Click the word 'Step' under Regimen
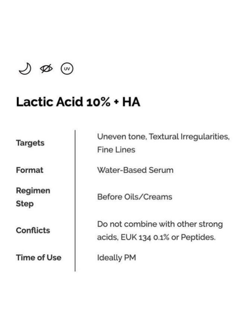The image size is (245, 334). tap(25, 204)
